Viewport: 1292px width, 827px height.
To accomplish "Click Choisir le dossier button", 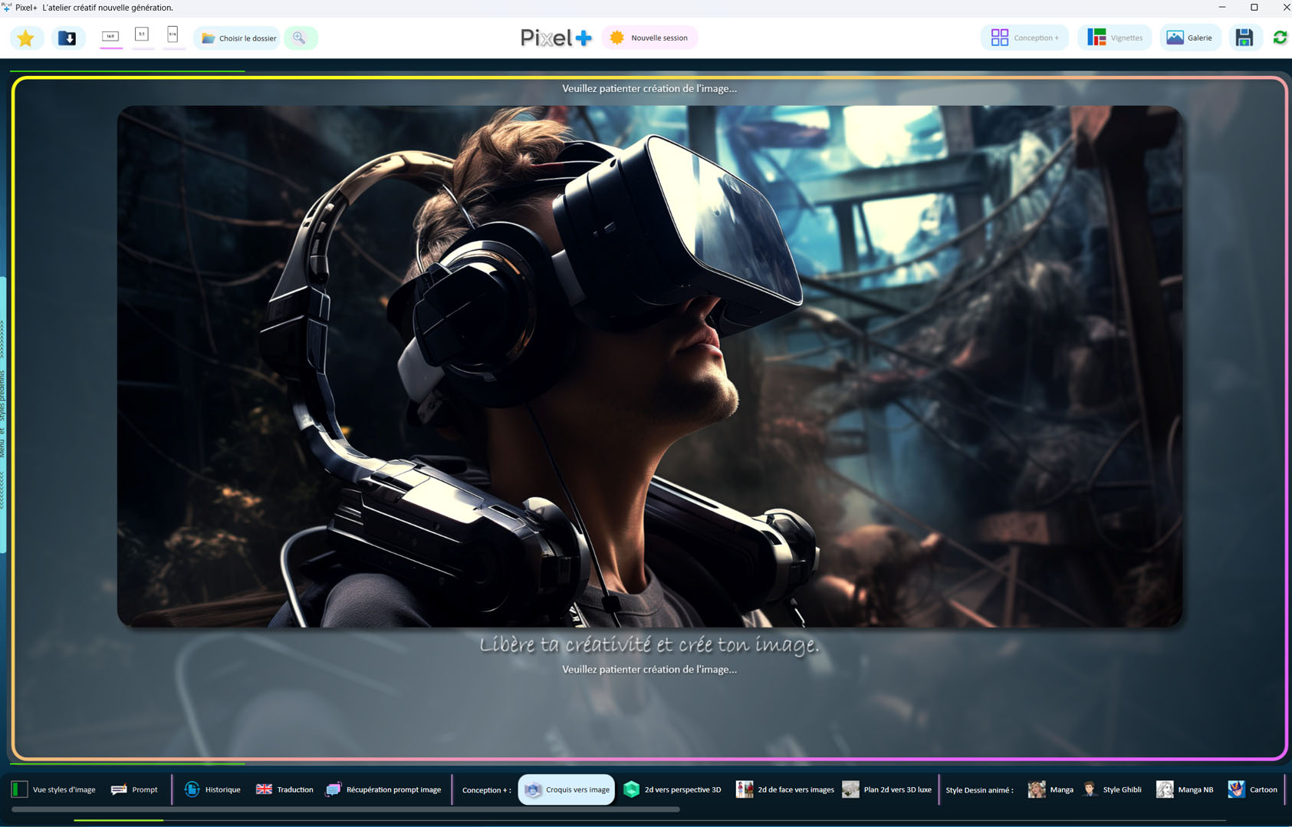I will pos(238,38).
